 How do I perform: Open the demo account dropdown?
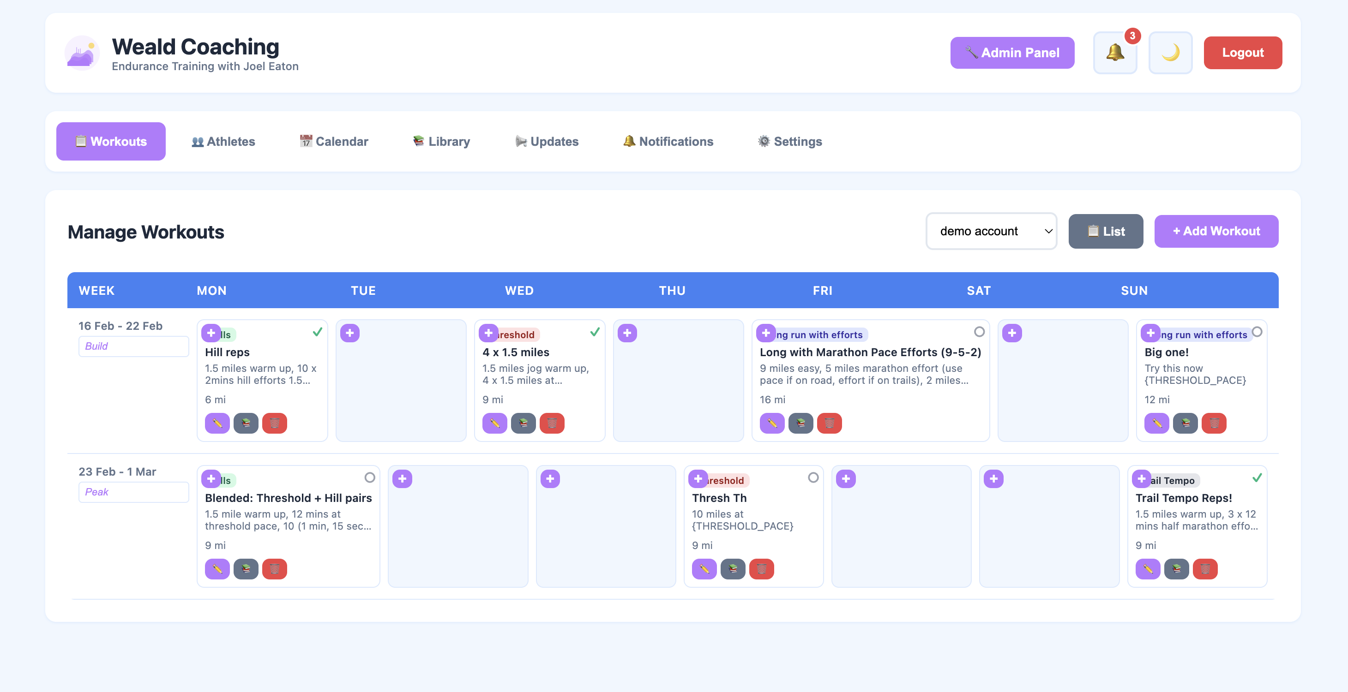[991, 231]
